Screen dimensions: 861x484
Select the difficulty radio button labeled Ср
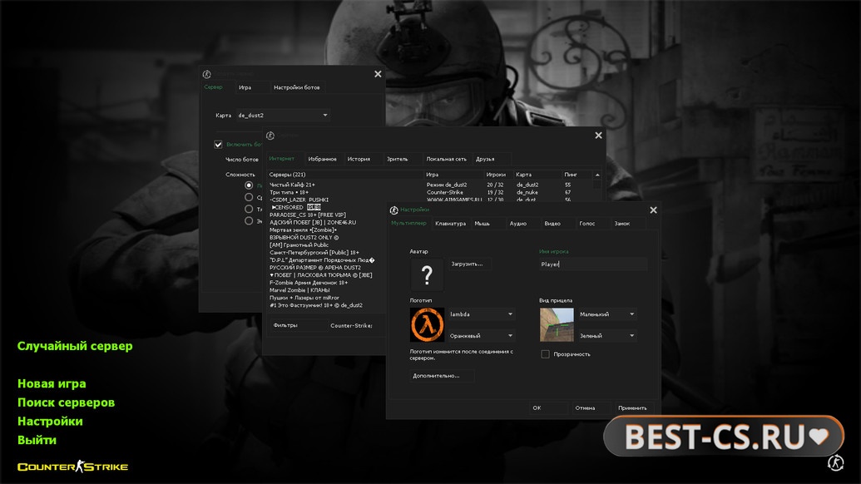click(249, 197)
